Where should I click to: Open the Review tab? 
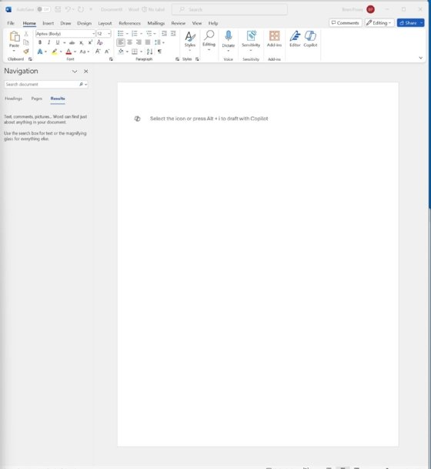(x=178, y=23)
